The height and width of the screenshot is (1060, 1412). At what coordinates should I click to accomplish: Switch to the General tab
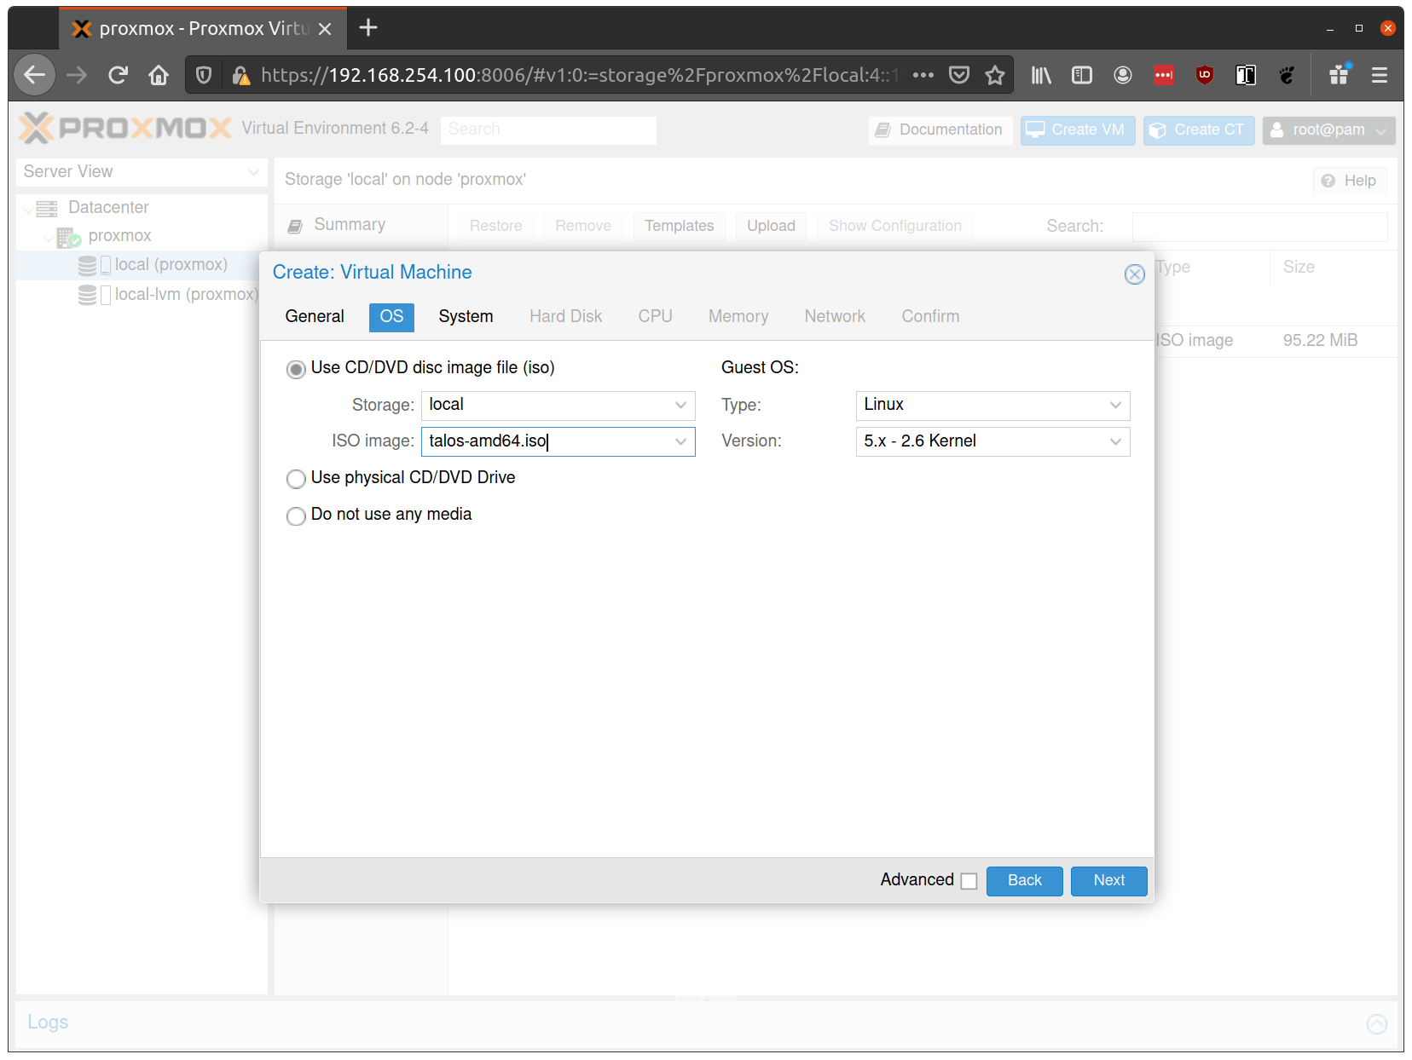point(315,317)
